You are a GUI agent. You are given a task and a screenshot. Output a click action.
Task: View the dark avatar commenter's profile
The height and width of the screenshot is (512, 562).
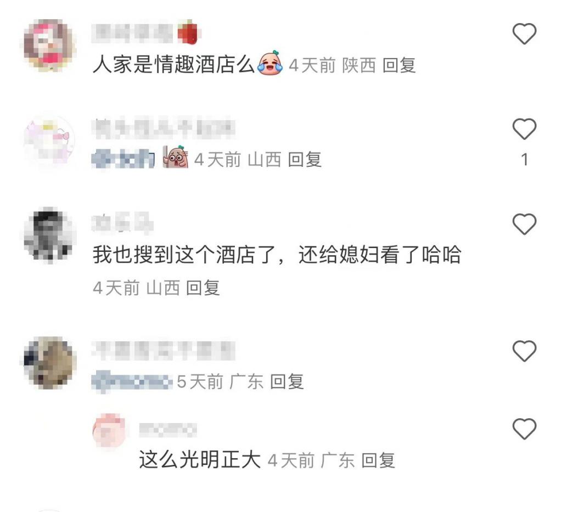pyautogui.click(x=50, y=235)
